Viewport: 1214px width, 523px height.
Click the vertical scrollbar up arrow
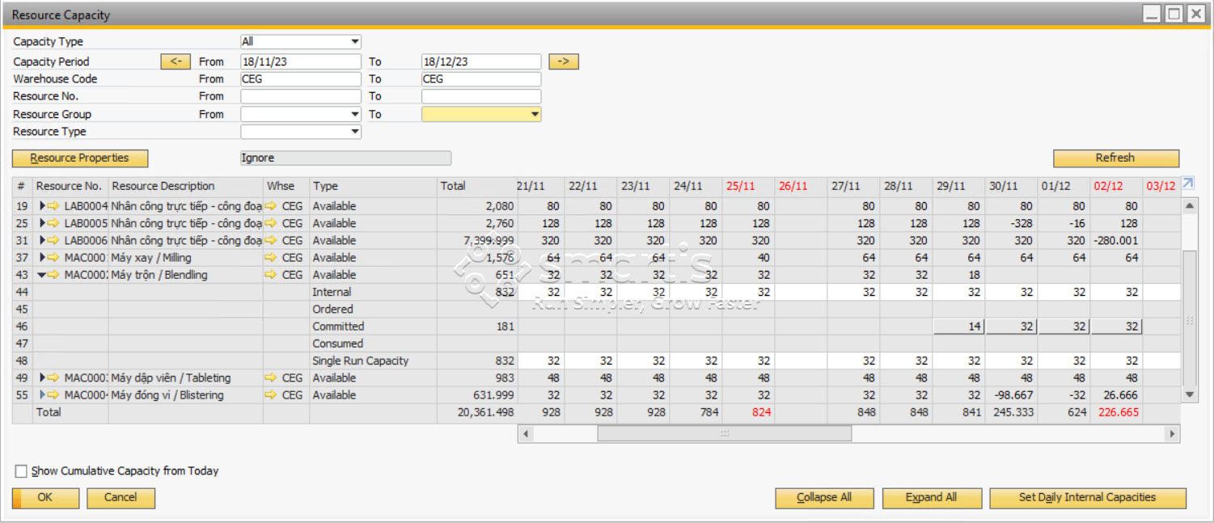click(x=1189, y=205)
